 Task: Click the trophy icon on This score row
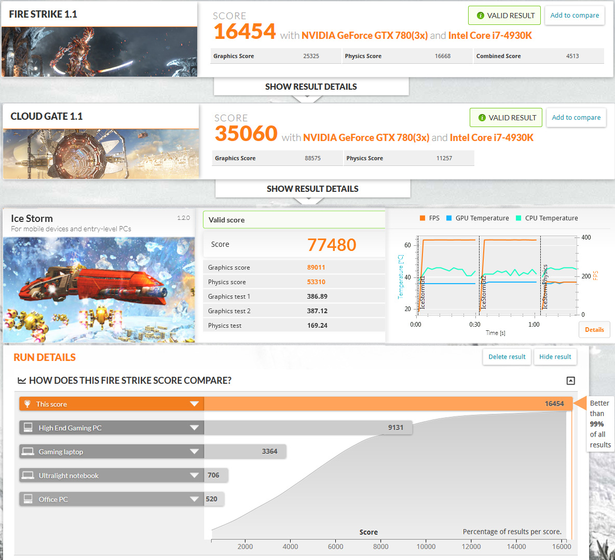(27, 403)
